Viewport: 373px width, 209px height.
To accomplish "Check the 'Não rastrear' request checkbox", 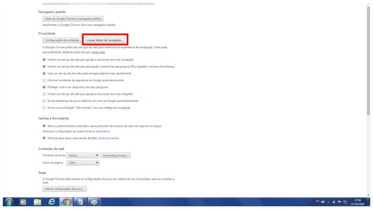I will [44, 108].
